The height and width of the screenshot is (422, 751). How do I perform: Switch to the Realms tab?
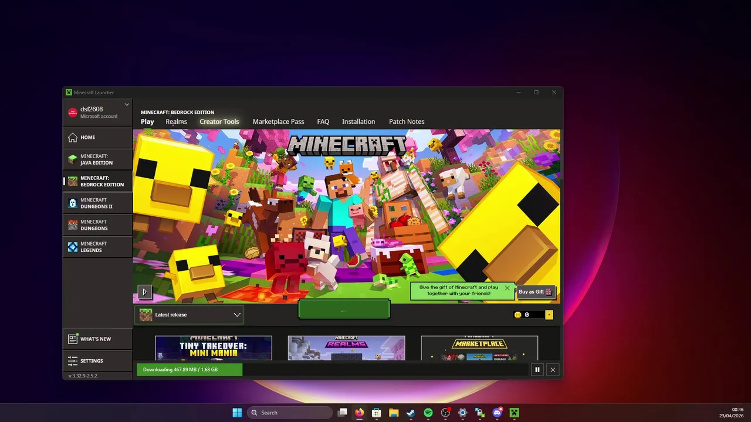pyautogui.click(x=176, y=121)
